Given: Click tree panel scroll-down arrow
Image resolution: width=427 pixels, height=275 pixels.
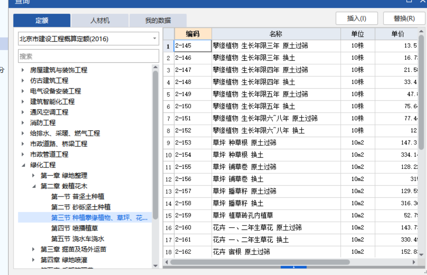Looking at the screenshot, I should pyautogui.click(x=156, y=265).
